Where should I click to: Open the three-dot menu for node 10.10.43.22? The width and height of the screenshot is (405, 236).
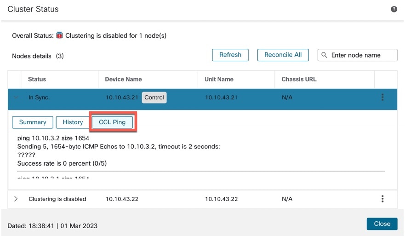pyautogui.click(x=382, y=199)
